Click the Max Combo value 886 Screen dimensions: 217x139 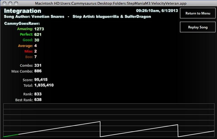pyautogui.click(x=38, y=71)
